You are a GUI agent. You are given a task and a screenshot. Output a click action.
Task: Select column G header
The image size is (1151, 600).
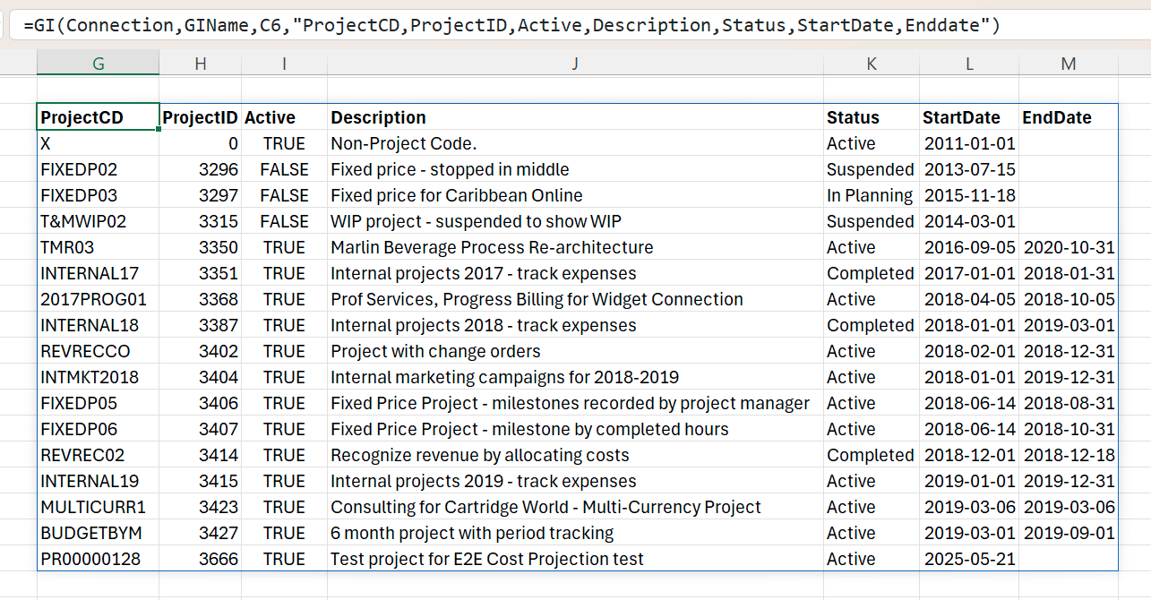tap(99, 63)
